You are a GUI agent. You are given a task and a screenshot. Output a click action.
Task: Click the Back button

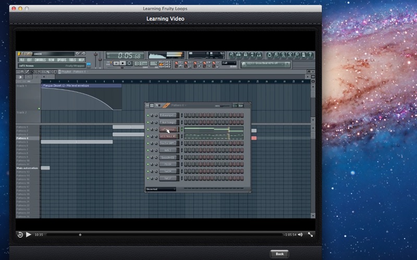[x=279, y=254]
